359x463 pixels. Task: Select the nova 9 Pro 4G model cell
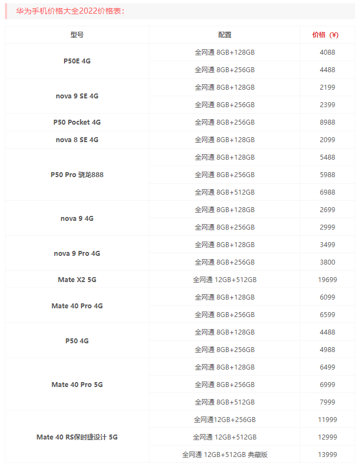pos(77,254)
